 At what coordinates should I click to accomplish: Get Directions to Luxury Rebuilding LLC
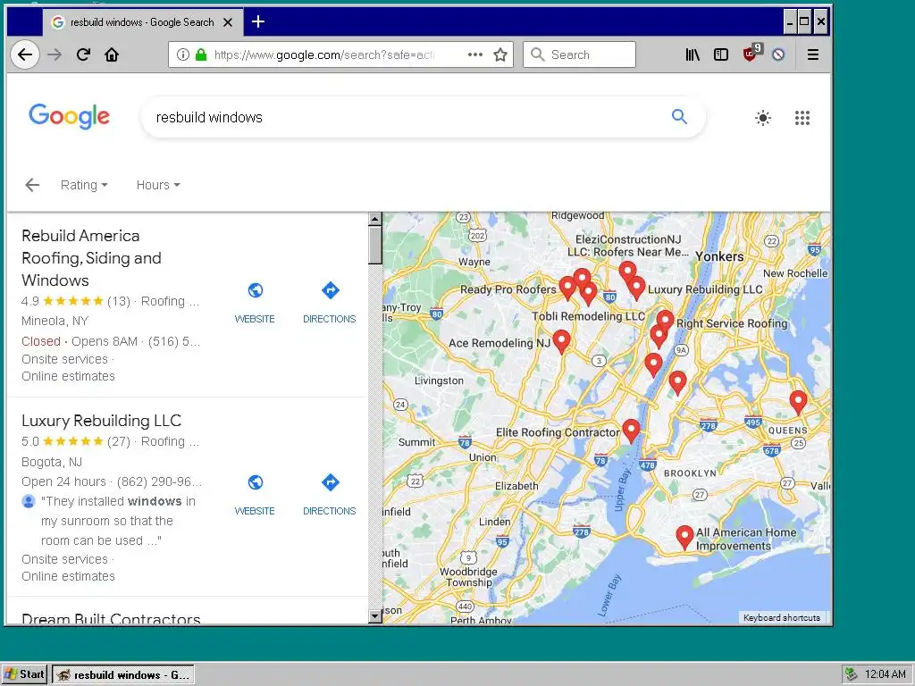pyautogui.click(x=329, y=495)
